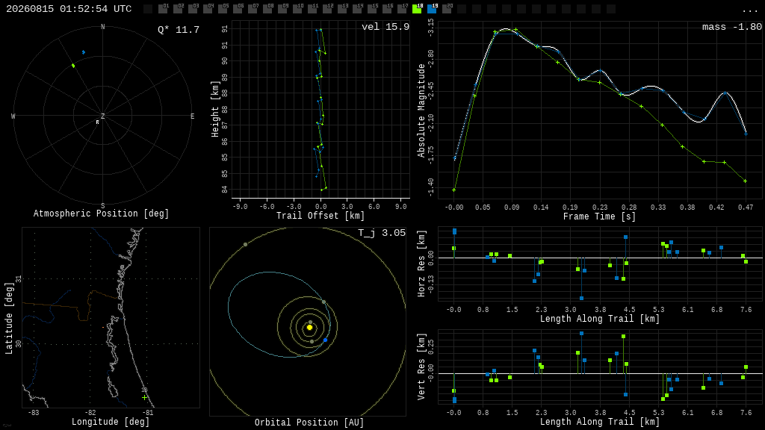The height and width of the screenshot is (430, 765).
Task: Click the zenith Z marker in polar plot
Action: click(x=102, y=116)
